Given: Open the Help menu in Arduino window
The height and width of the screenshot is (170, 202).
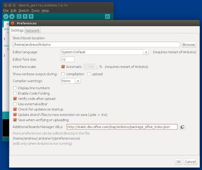Looking at the screenshot, I should coord(45,11).
